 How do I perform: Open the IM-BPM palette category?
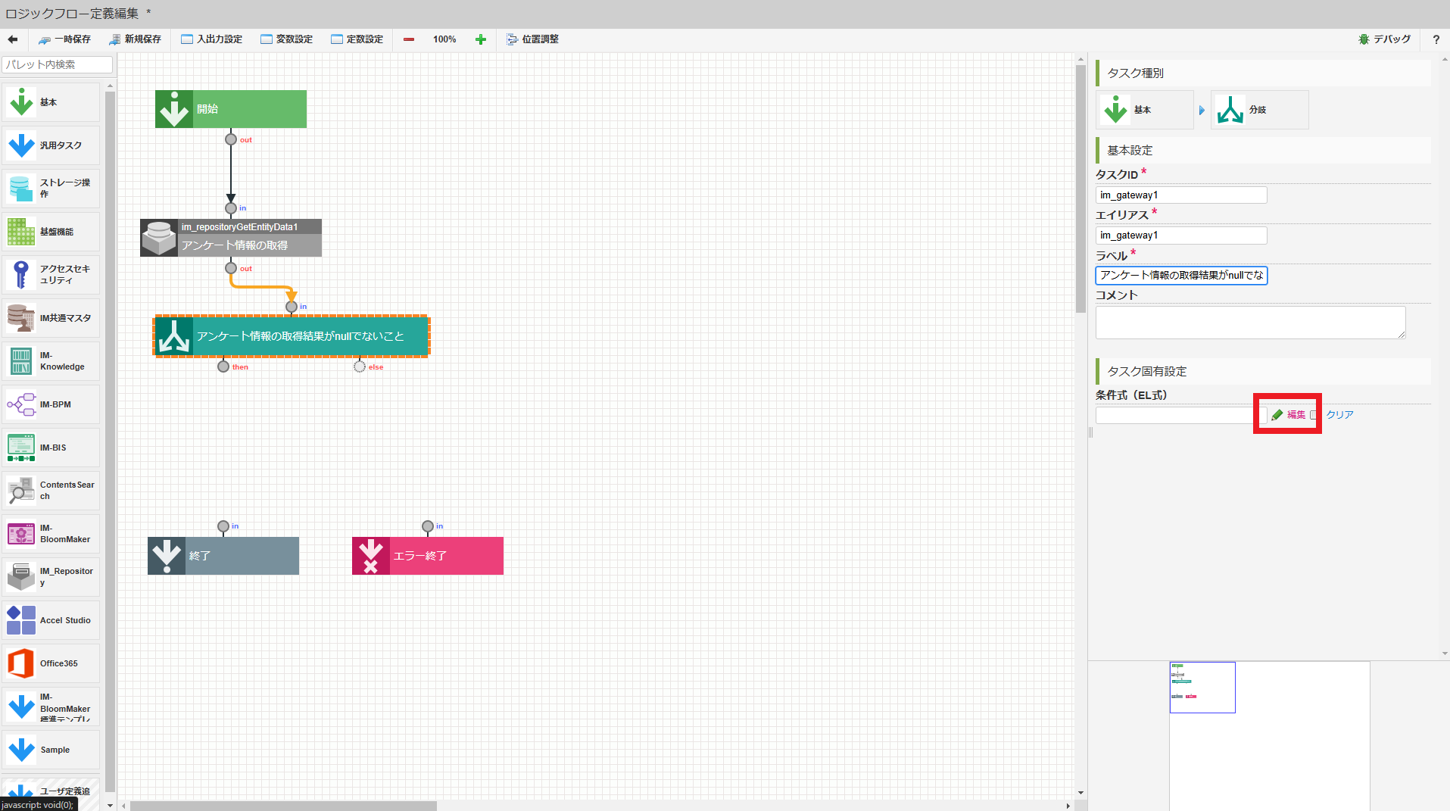tap(51, 404)
